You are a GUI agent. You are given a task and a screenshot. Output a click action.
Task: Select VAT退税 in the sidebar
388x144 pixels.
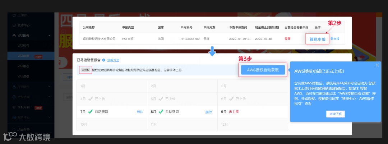tap(23, 76)
